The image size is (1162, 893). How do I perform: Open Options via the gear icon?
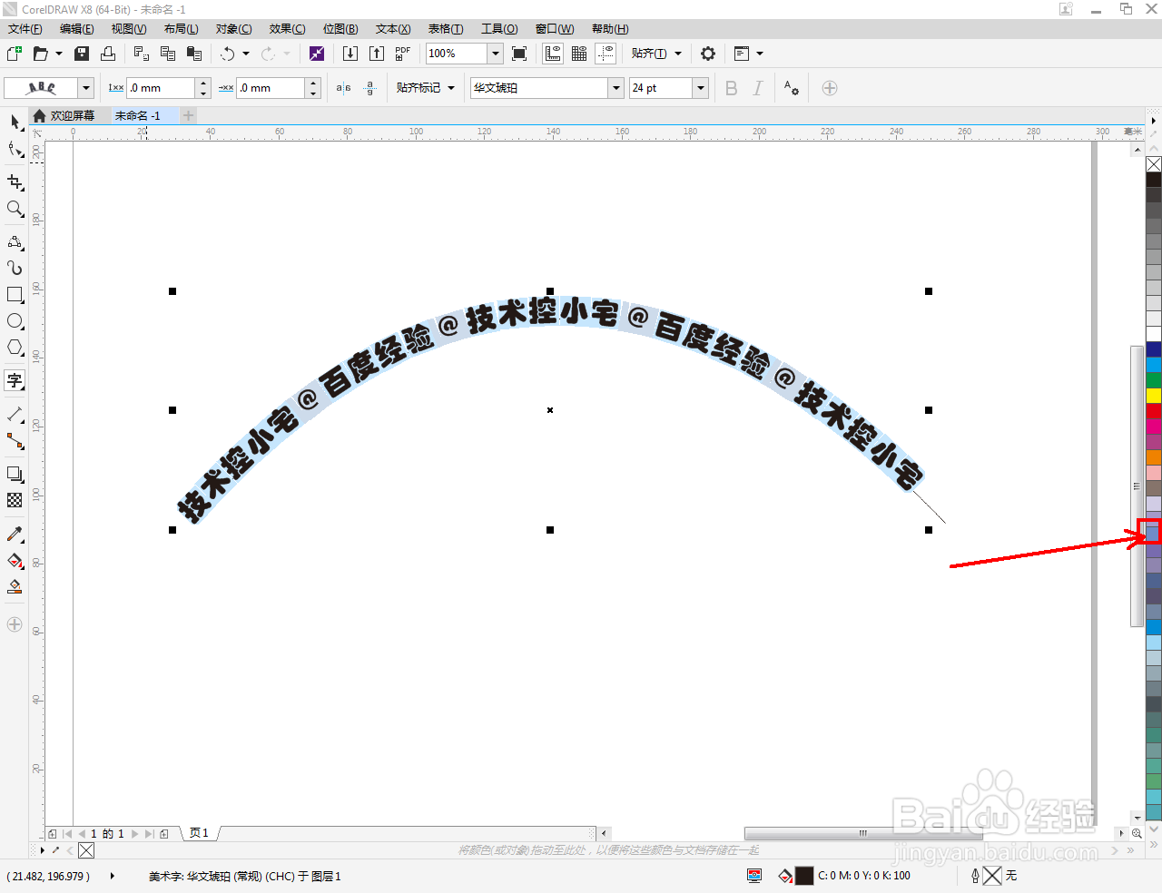tap(708, 54)
